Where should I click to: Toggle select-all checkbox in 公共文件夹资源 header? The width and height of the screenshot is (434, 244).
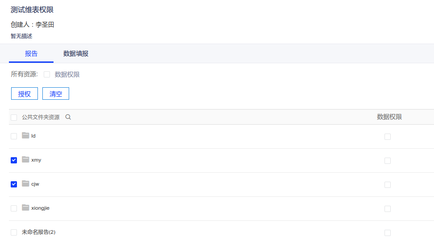point(14,118)
